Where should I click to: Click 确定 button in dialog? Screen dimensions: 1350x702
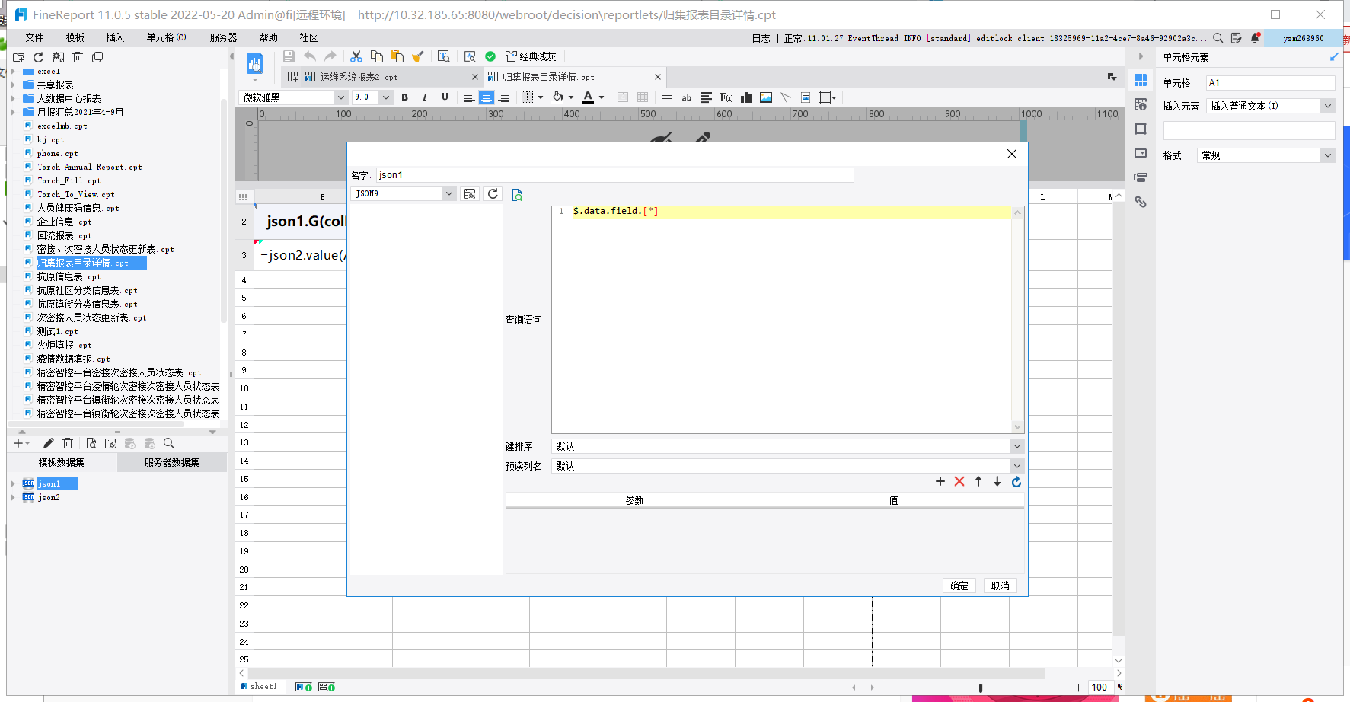[x=959, y=586]
